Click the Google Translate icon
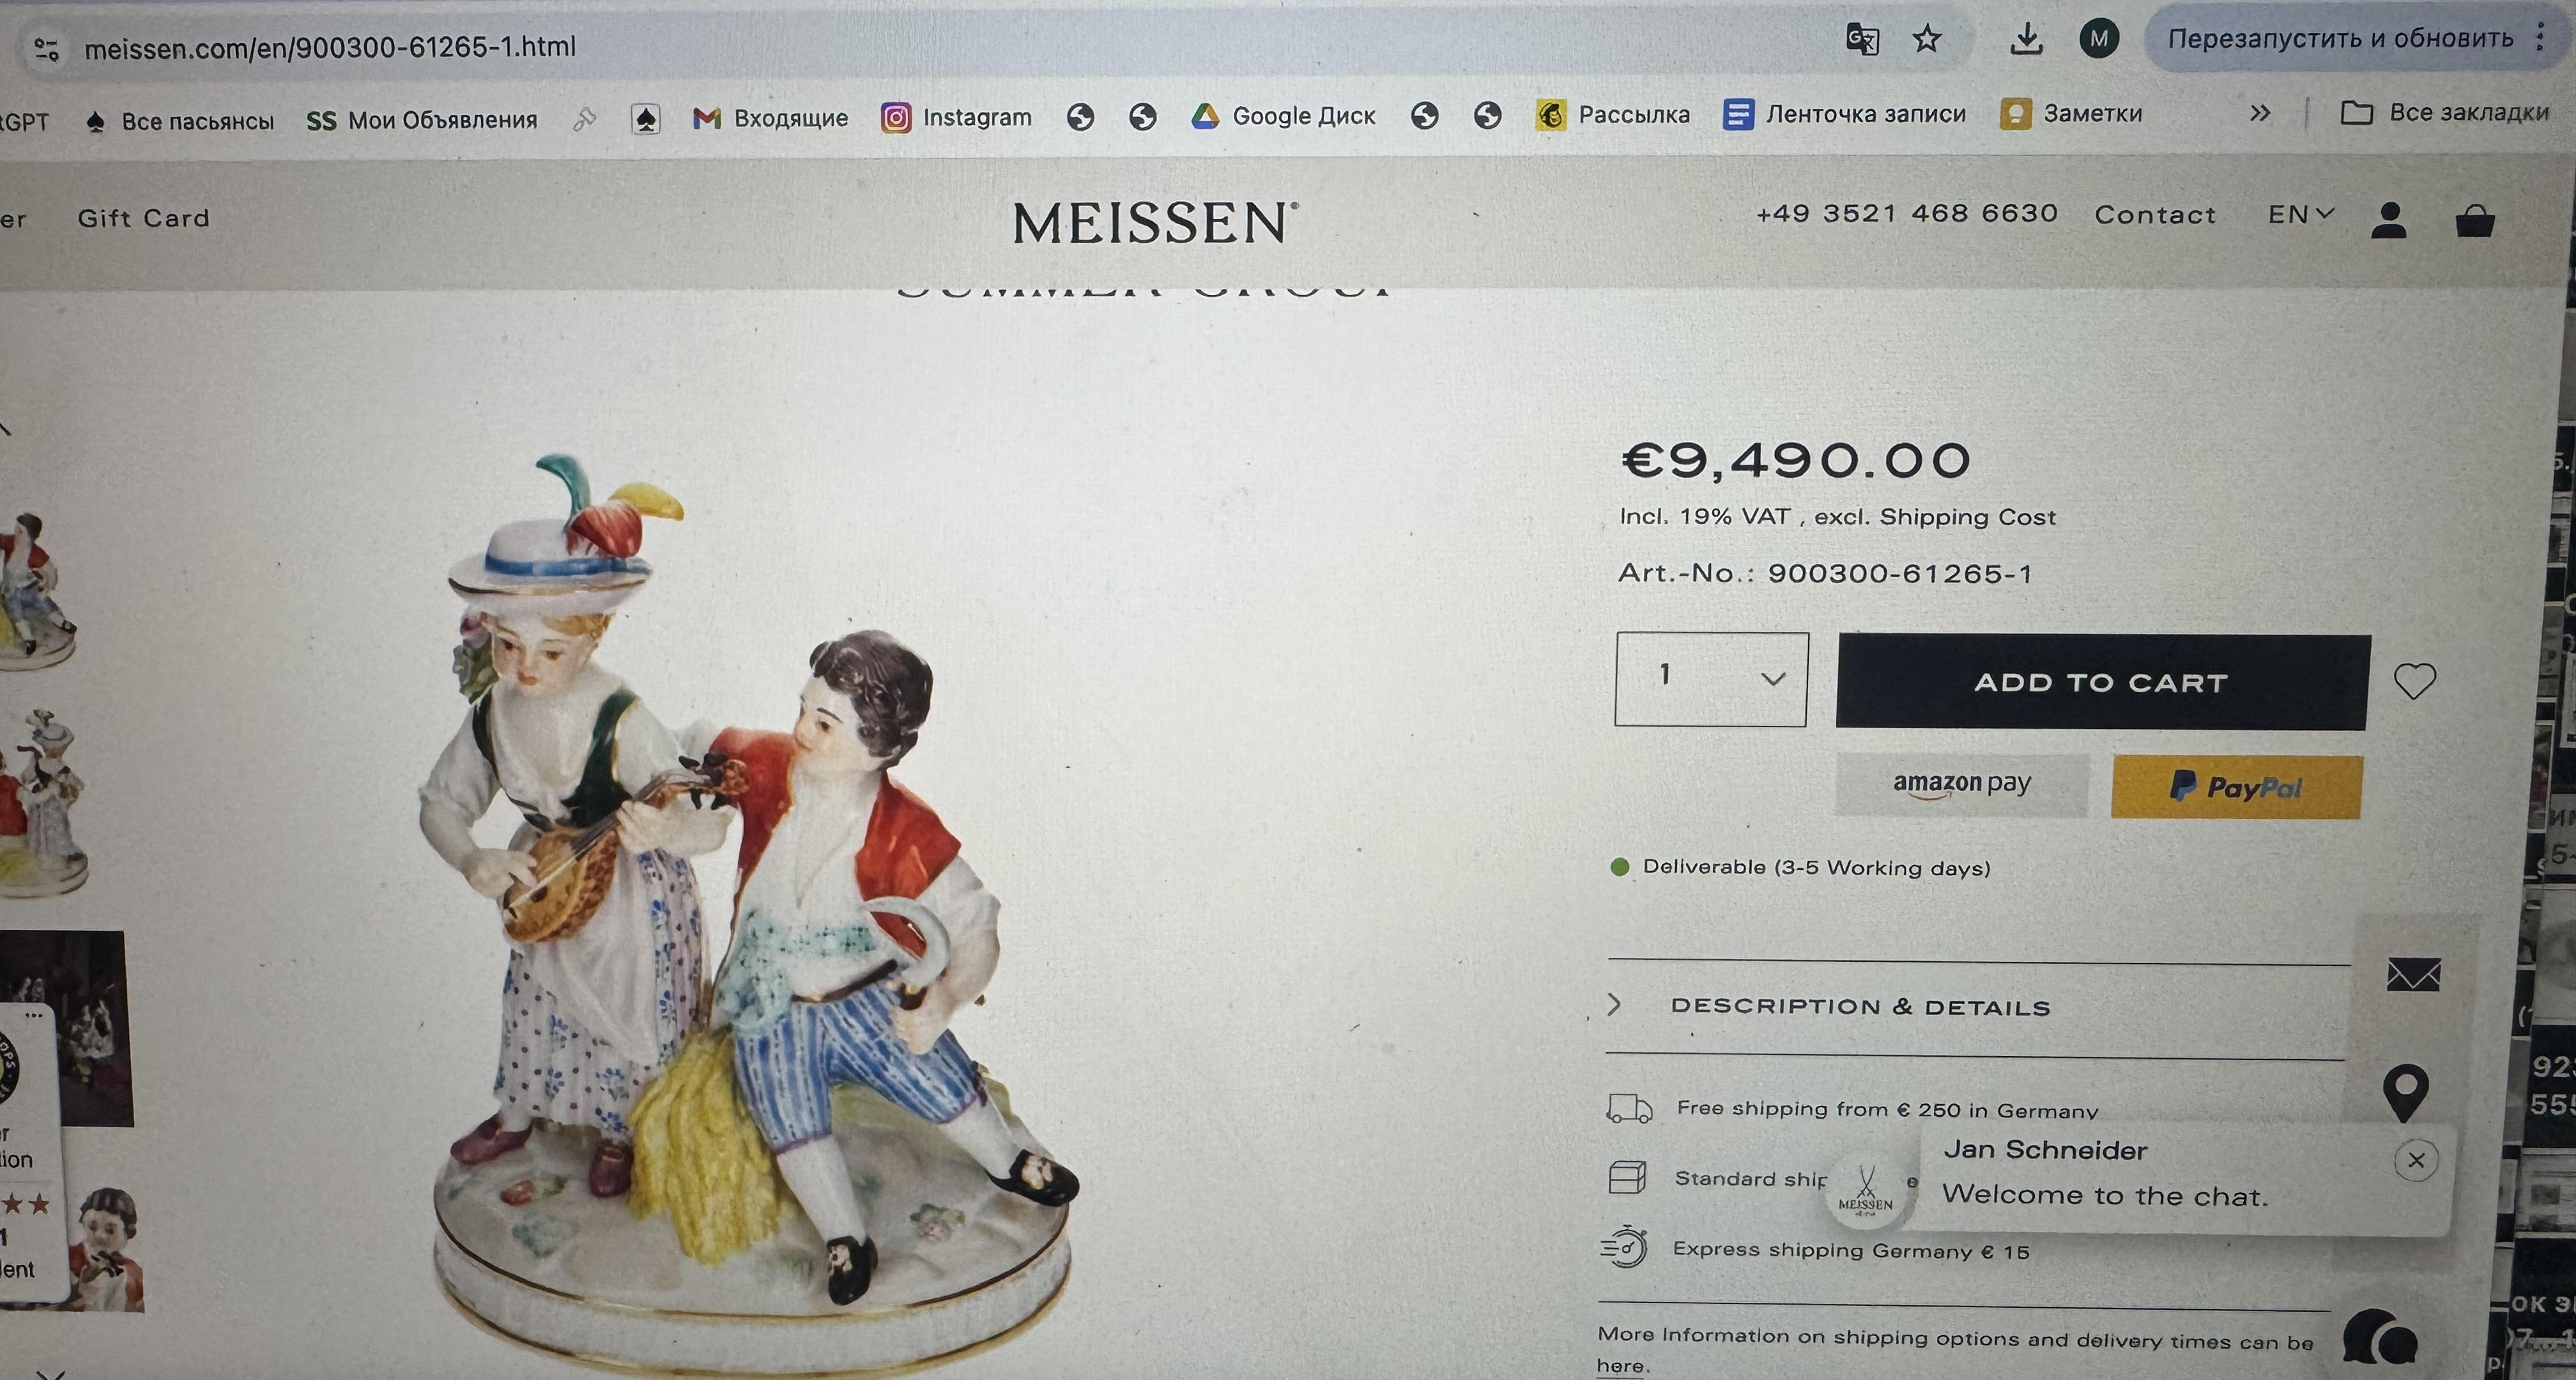 1862,40
